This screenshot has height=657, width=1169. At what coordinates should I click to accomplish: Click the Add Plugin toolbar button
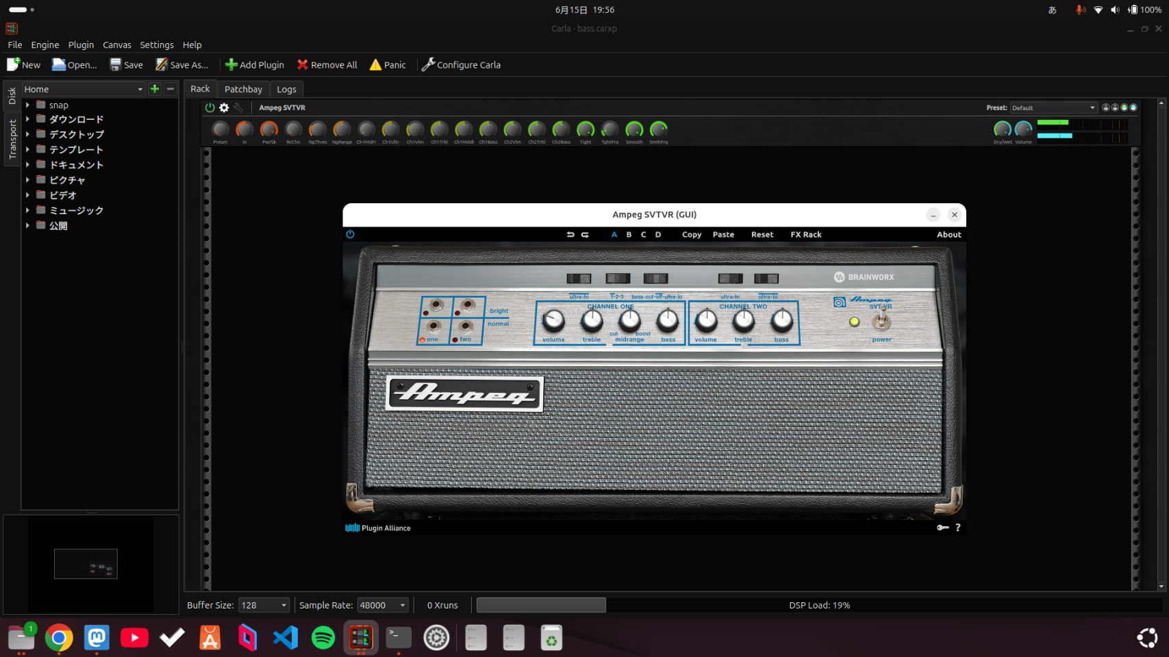tap(255, 65)
